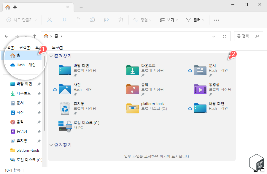The width and height of the screenshot is (267, 174).
Task: Expand the address bar history dropdown
Action: (x=214, y=36)
